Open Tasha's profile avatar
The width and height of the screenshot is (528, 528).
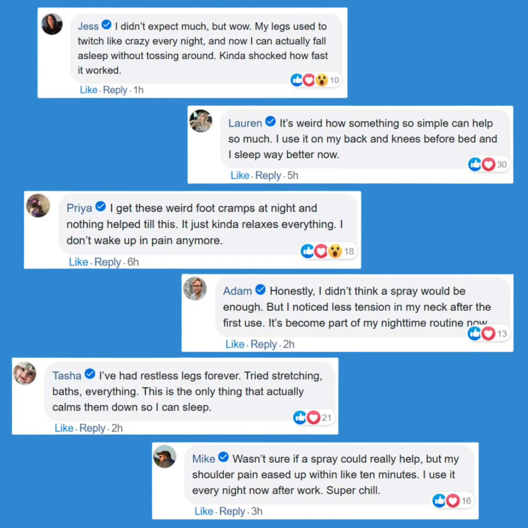(x=24, y=374)
